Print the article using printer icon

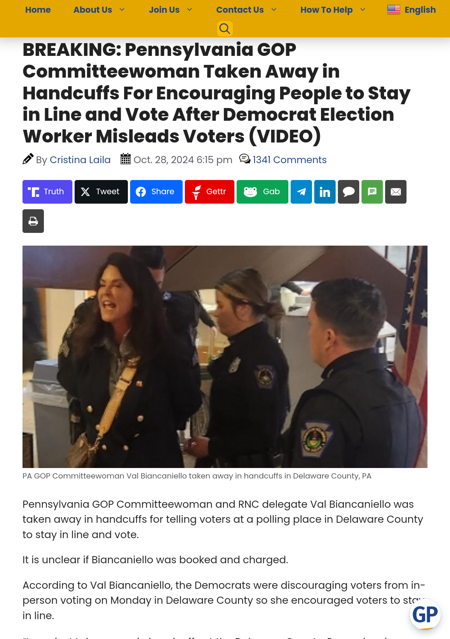(33, 221)
